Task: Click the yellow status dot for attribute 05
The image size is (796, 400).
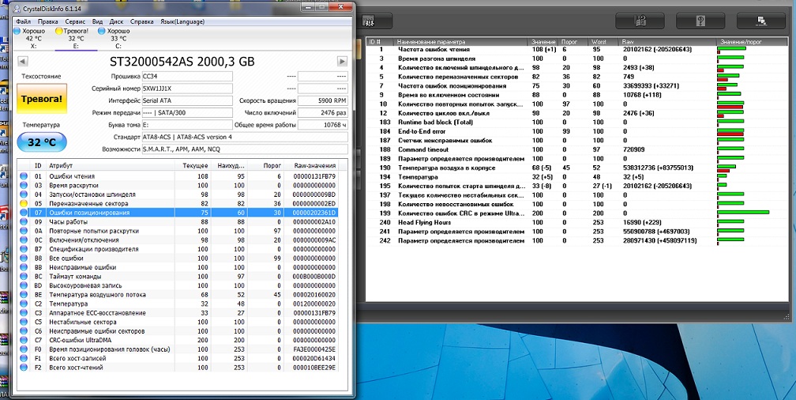Action: point(24,203)
